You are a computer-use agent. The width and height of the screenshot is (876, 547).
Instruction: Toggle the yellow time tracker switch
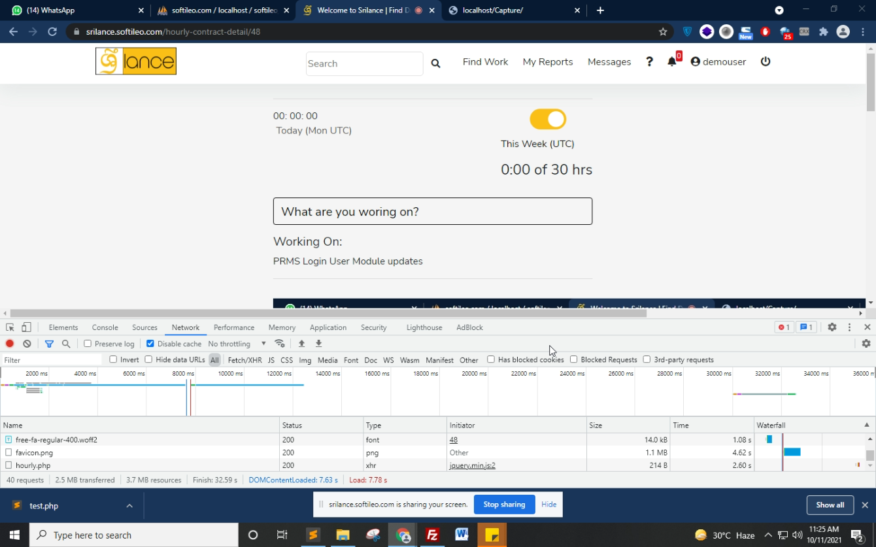click(x=548, y=120)
